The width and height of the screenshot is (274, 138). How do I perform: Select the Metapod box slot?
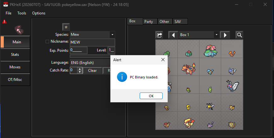210,85
